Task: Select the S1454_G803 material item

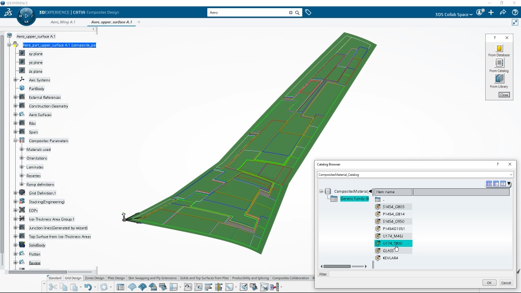Action: 393,207
